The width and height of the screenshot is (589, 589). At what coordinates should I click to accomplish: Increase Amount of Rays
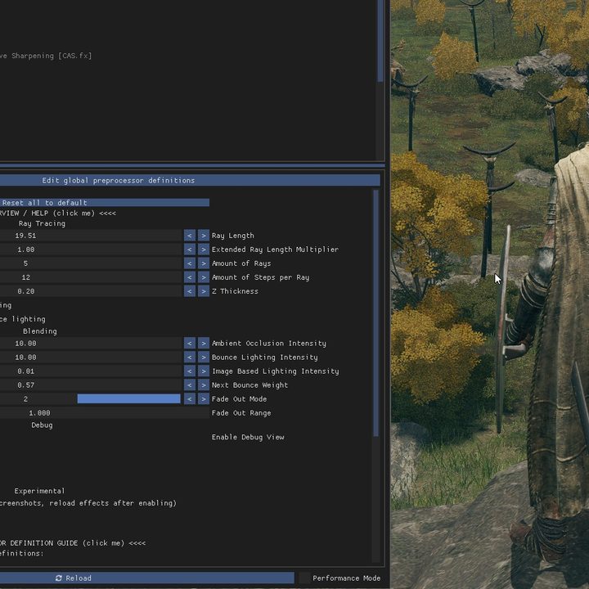click(204, 263)
